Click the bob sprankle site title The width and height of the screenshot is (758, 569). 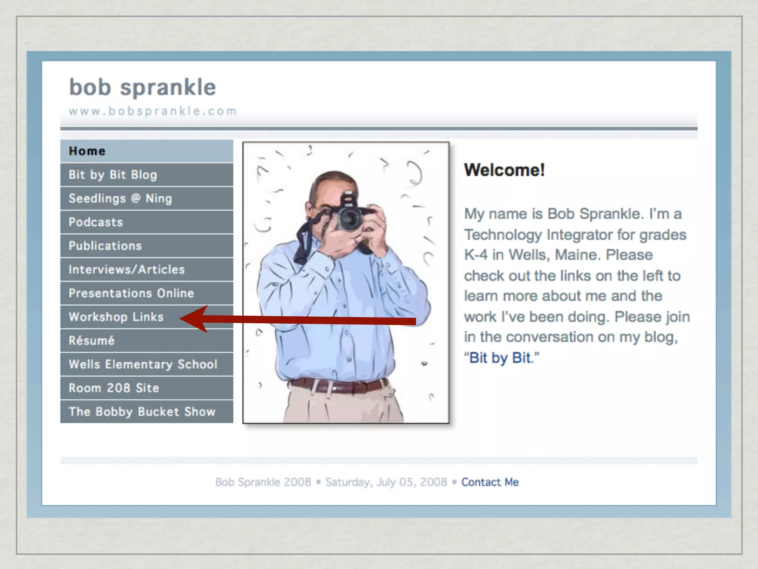142,87
